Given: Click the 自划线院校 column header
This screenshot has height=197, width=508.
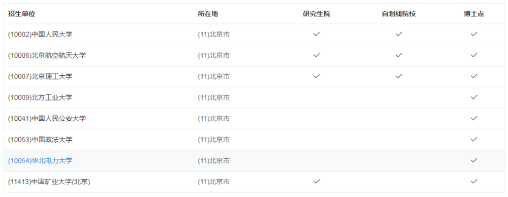Looking at the screenshot, I should point(398,14).
